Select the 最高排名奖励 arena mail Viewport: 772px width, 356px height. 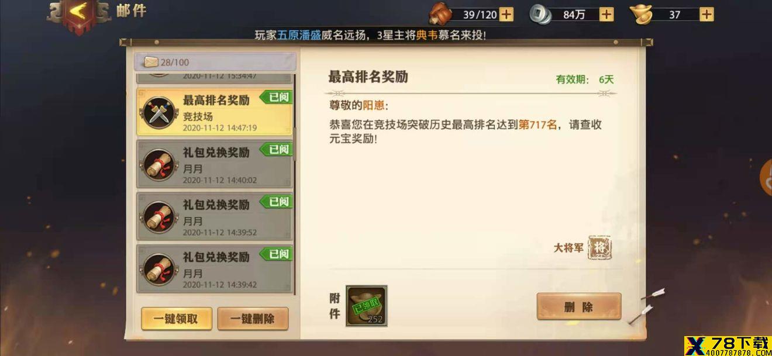(x=215, y=112)
